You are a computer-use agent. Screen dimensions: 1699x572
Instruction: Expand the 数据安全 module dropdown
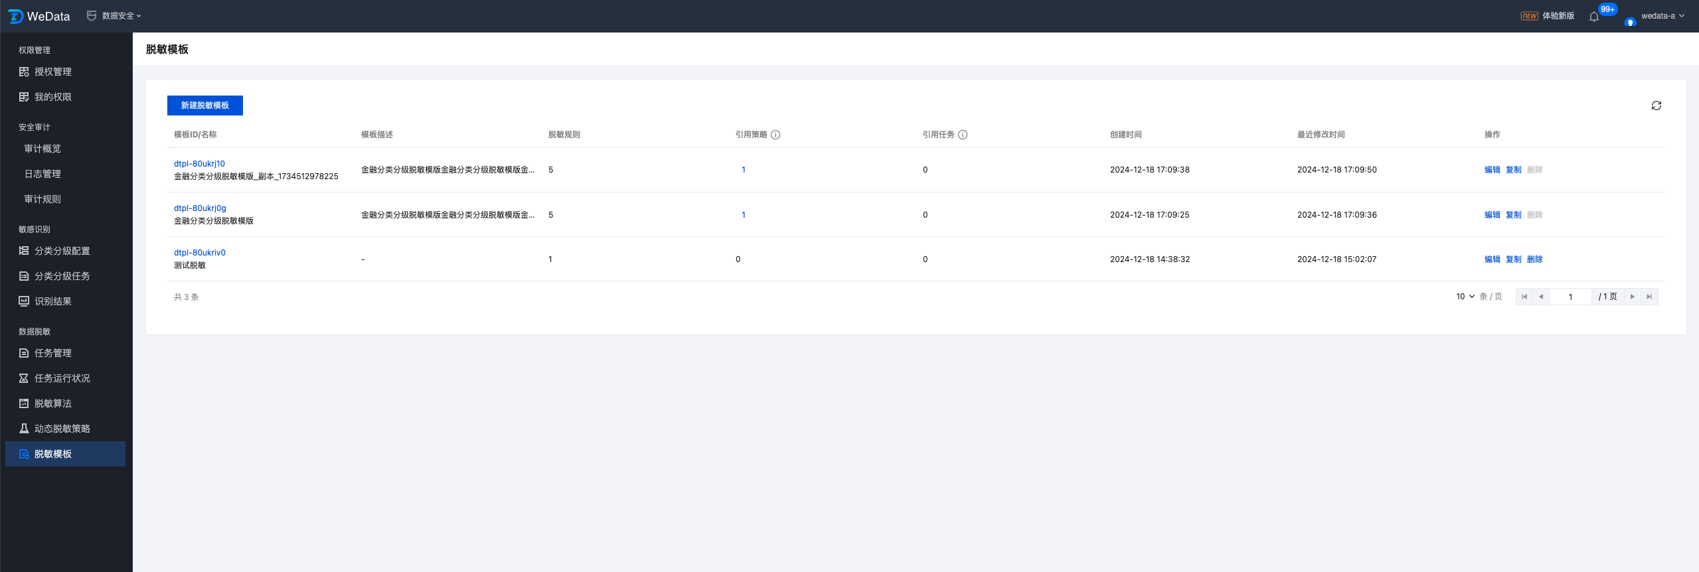tap(114, 16)
